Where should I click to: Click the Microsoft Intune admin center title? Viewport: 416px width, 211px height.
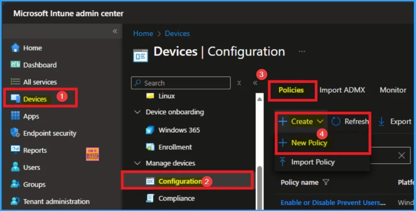68,13
